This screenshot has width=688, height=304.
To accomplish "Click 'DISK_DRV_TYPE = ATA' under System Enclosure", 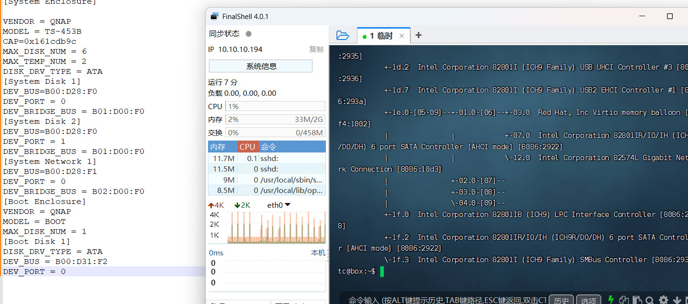I will click(52, 71).
